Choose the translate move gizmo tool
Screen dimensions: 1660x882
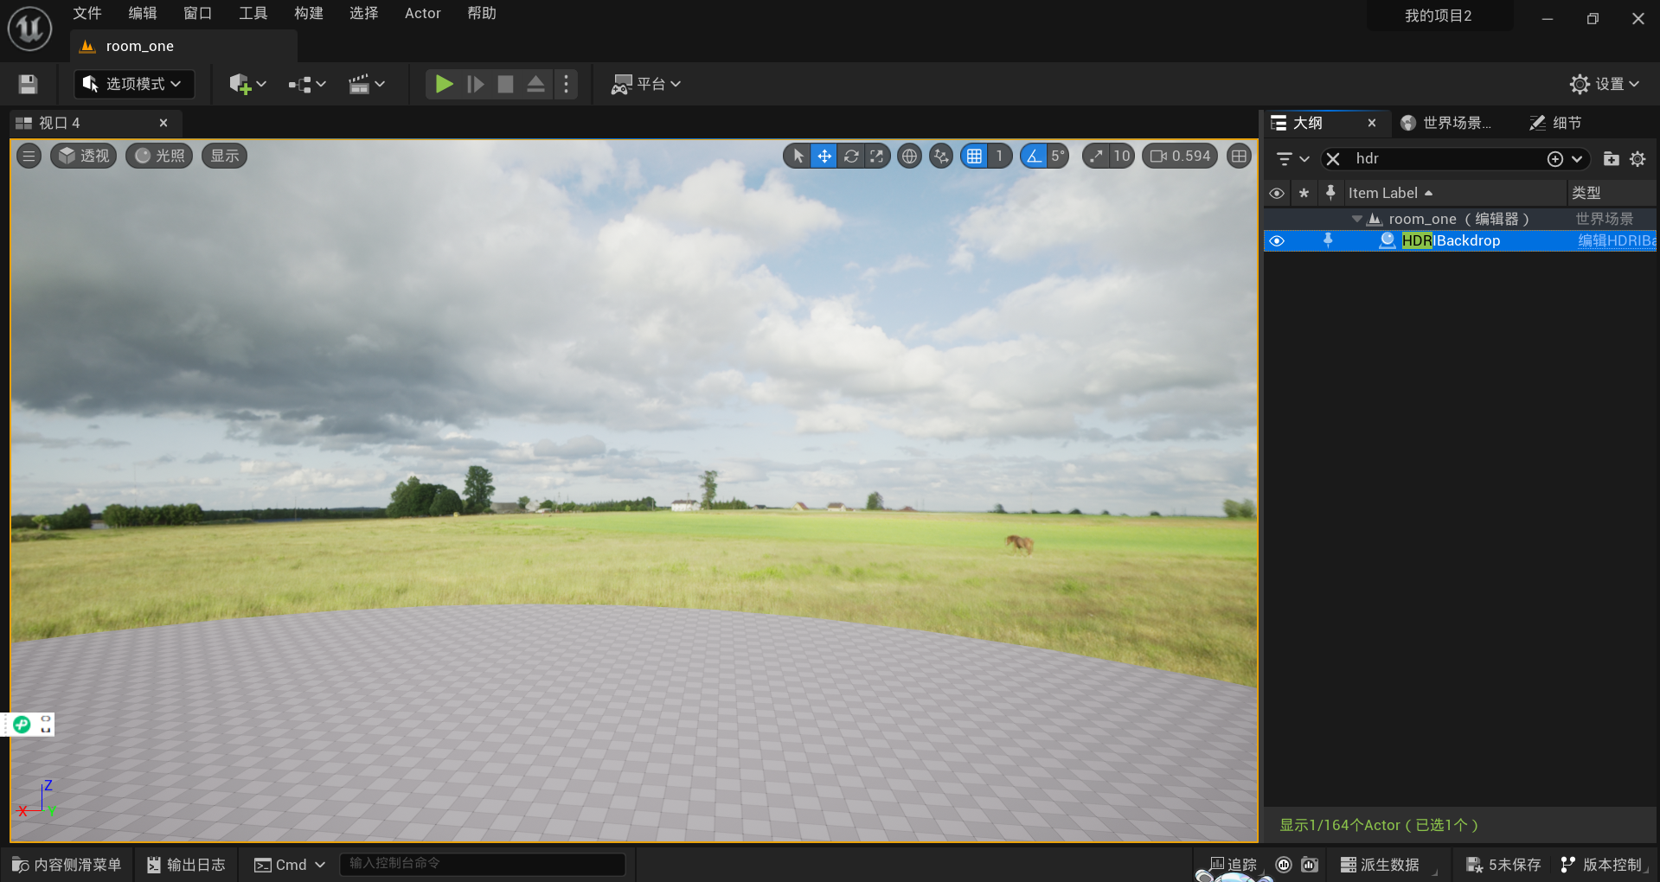[x=824, y=156]
